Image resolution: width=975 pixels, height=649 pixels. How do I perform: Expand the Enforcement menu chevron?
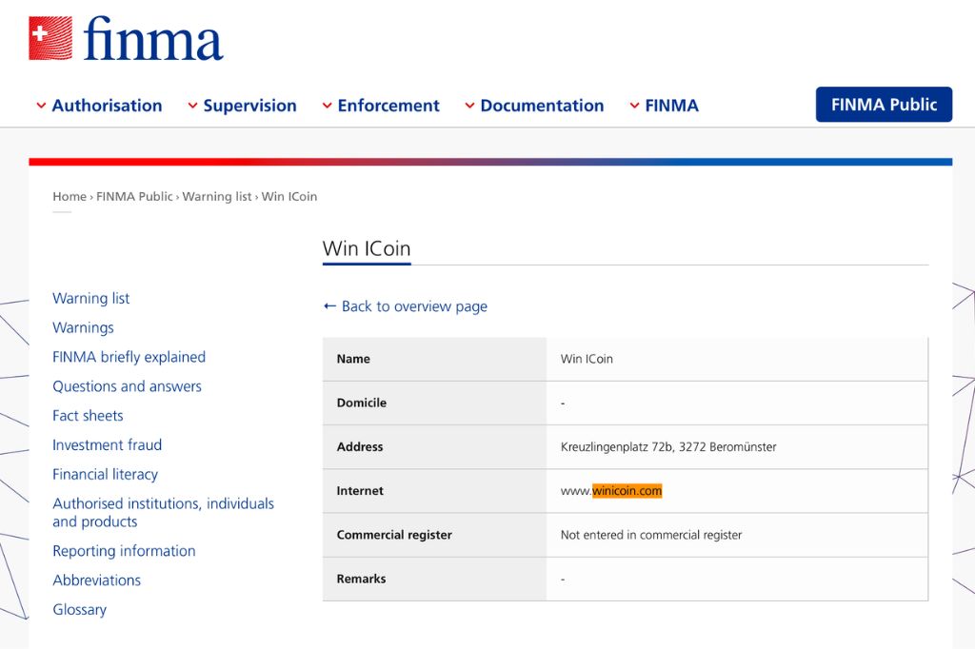coord(328,106)
